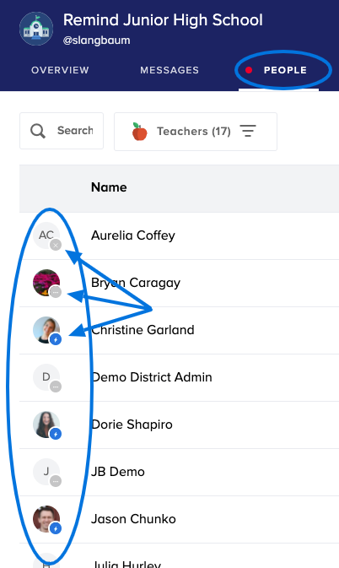Click JB Demo's gray pending dots badge
This screenshot has height=568, width=339.
56,481
